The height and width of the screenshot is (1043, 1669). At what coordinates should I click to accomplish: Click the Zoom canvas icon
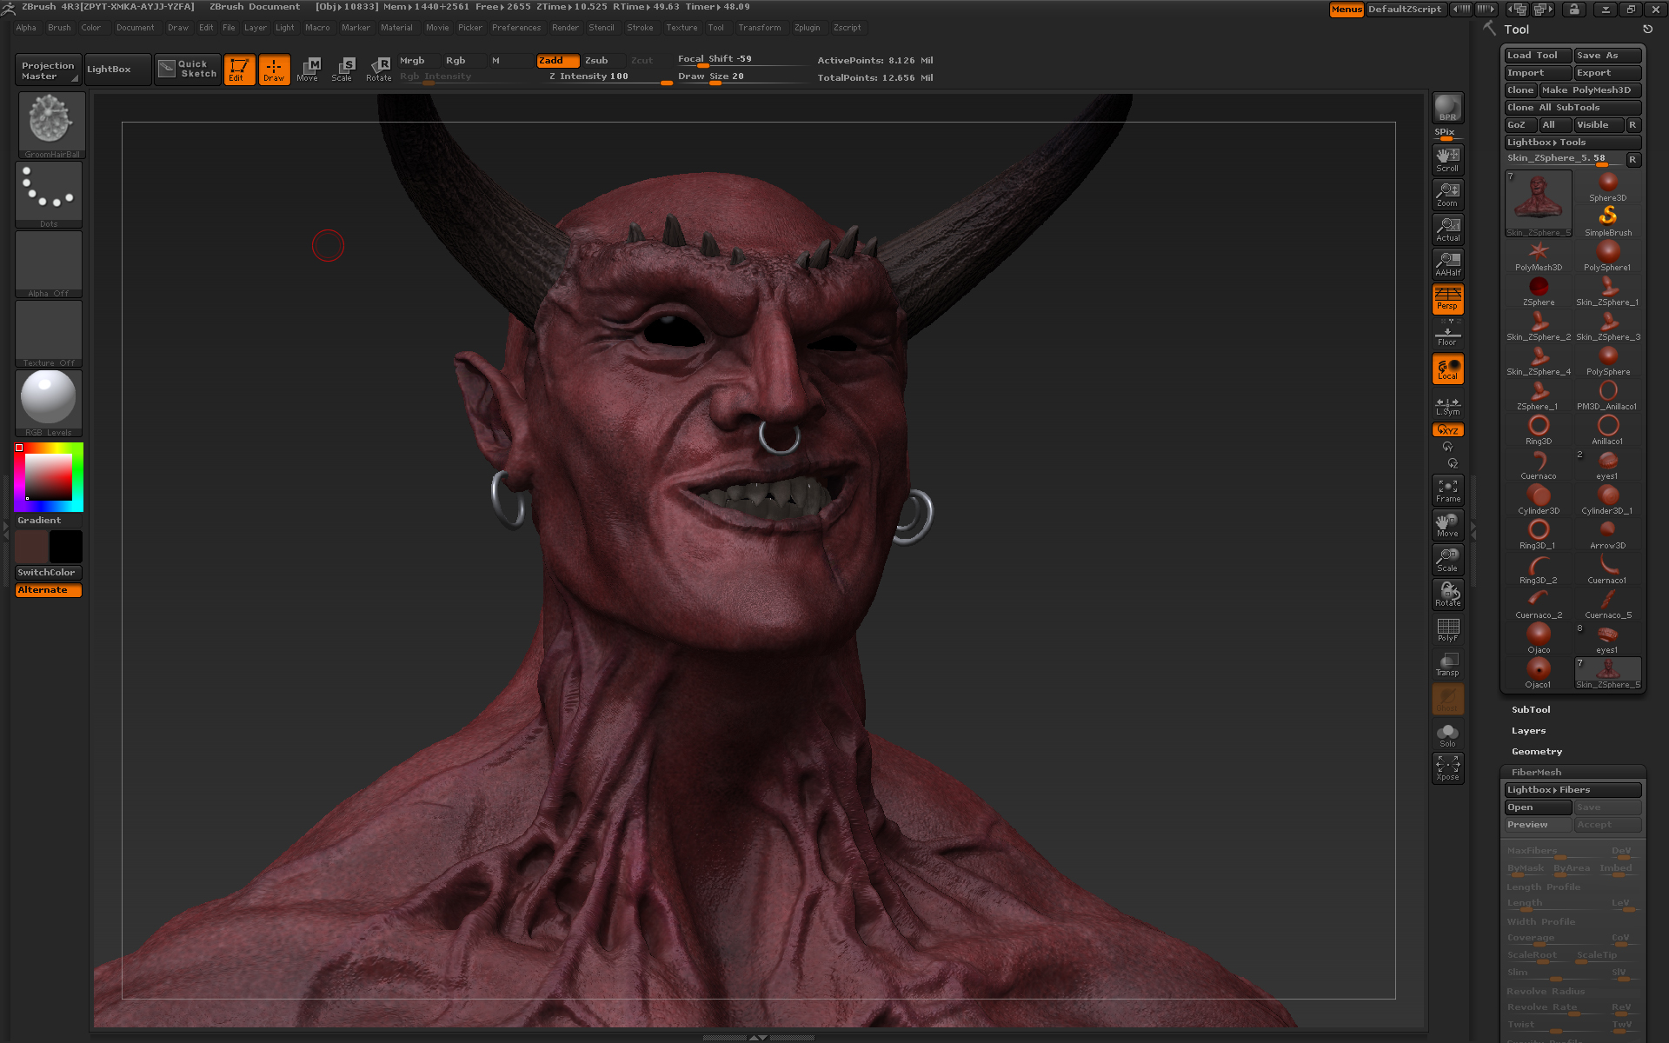coord(1447,194)
